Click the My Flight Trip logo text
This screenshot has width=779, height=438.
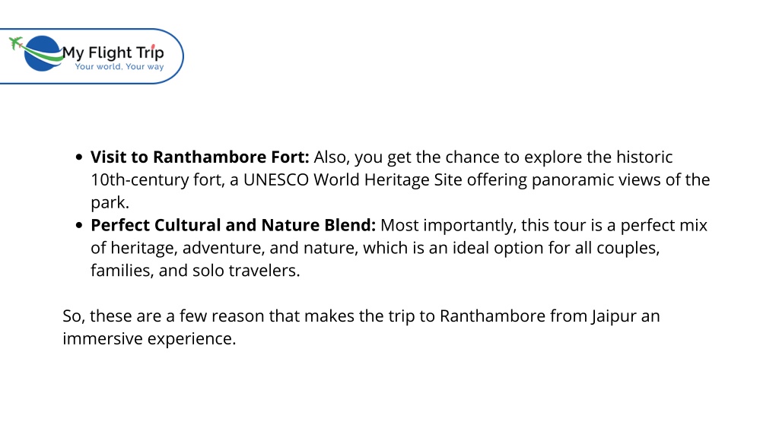tap(113, 52)
